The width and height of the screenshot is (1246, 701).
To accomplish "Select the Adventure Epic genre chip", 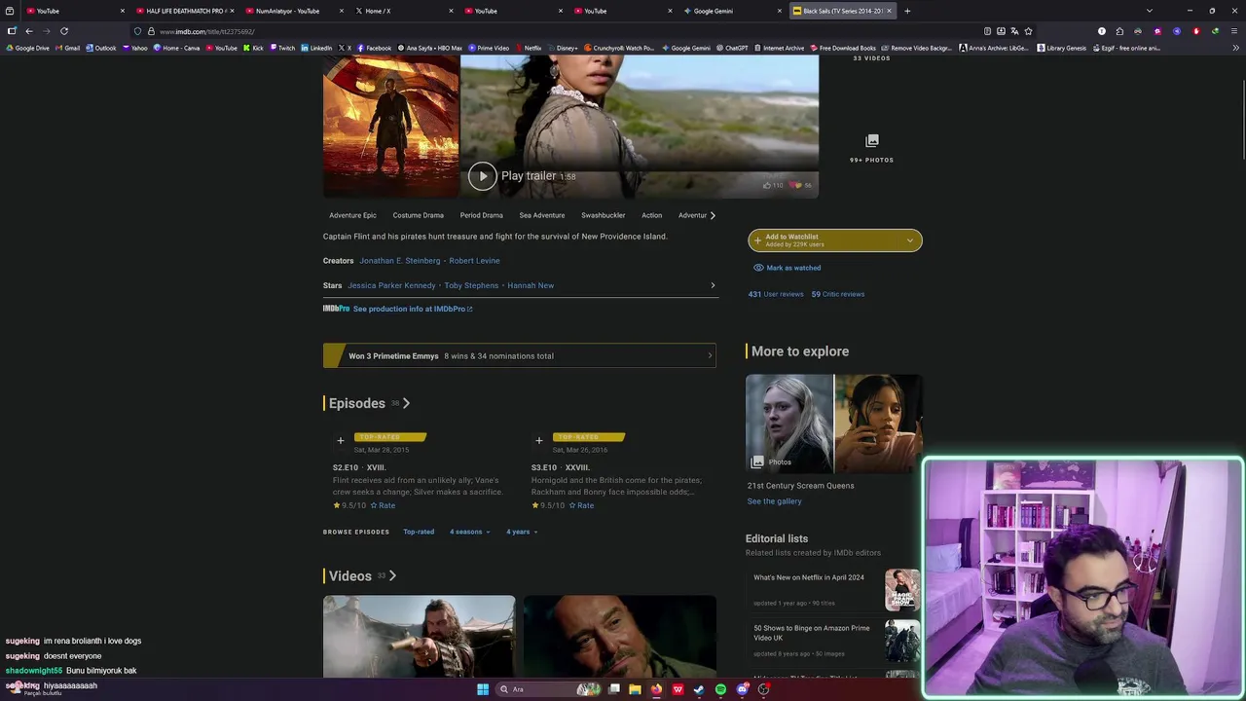I will (x=352, y=215).
